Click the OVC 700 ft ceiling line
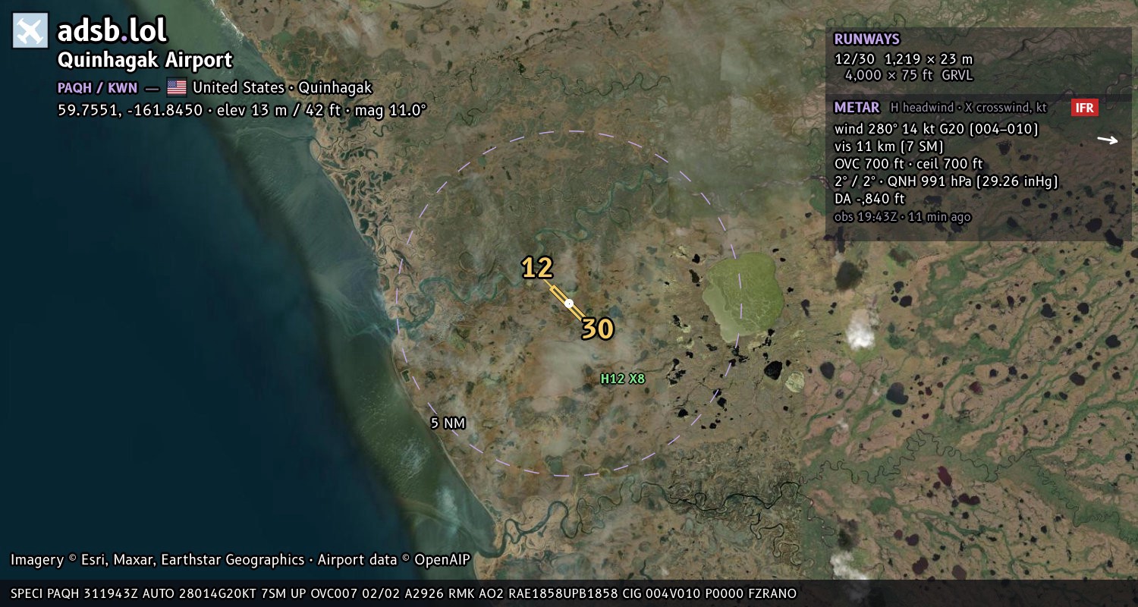 [908, 164]
